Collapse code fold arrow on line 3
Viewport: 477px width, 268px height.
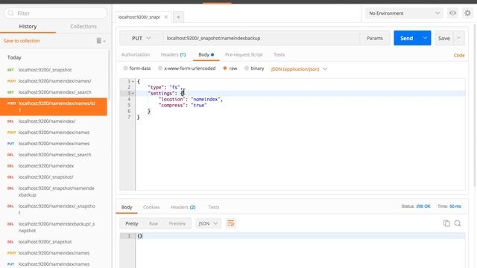pos(133,93)
